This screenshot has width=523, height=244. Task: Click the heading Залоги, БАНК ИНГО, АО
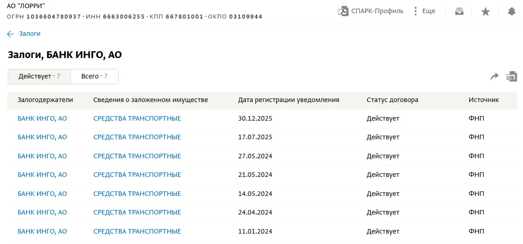65,55
